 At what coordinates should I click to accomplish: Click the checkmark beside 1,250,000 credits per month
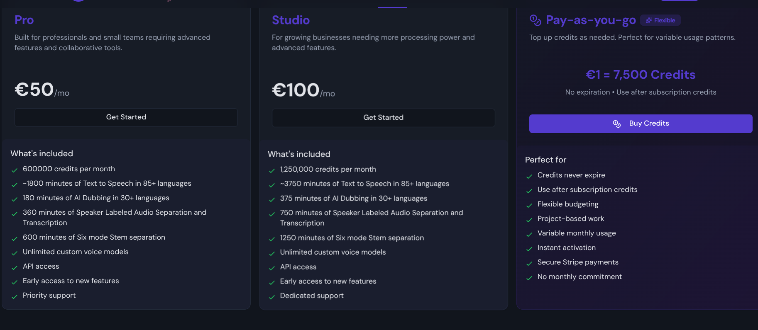(272, 170)
